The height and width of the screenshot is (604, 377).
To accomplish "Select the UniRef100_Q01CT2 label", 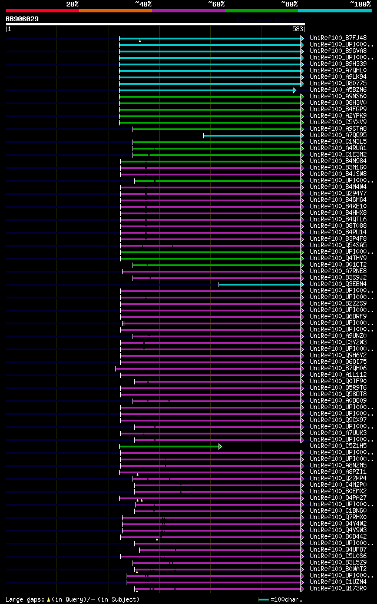I will (339, 265).
